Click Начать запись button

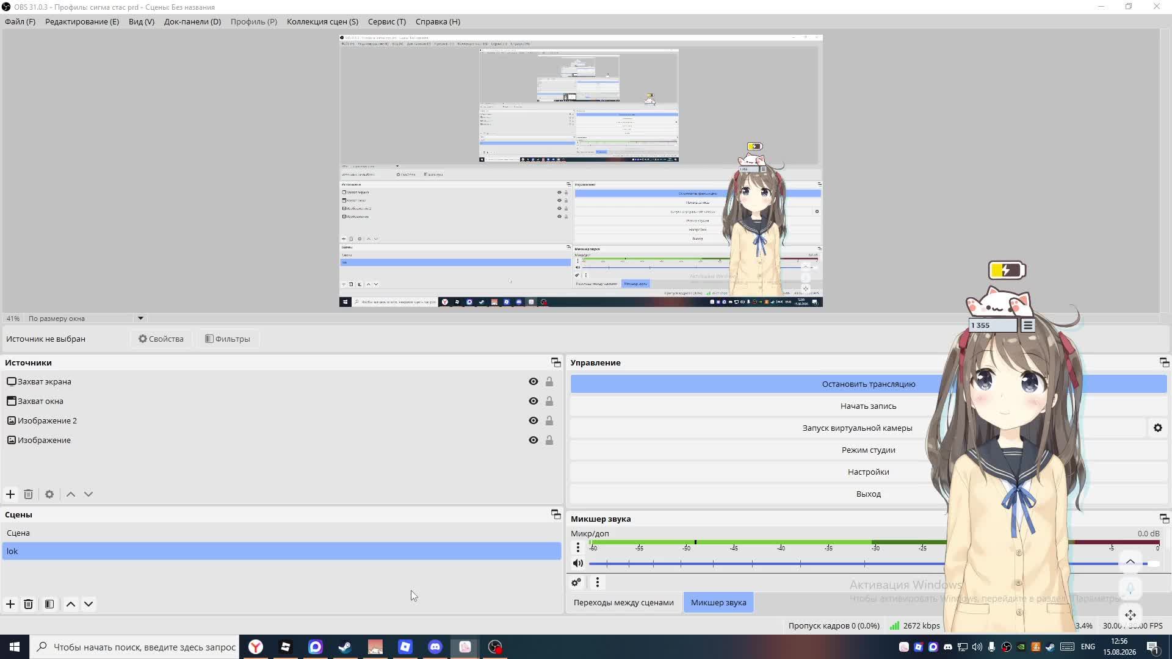pos(868,406)
